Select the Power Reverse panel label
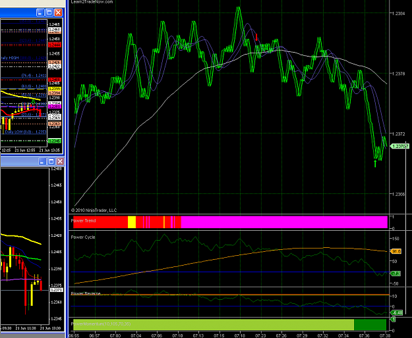This screenshot has height=338, width=412. tap(86, 293)
